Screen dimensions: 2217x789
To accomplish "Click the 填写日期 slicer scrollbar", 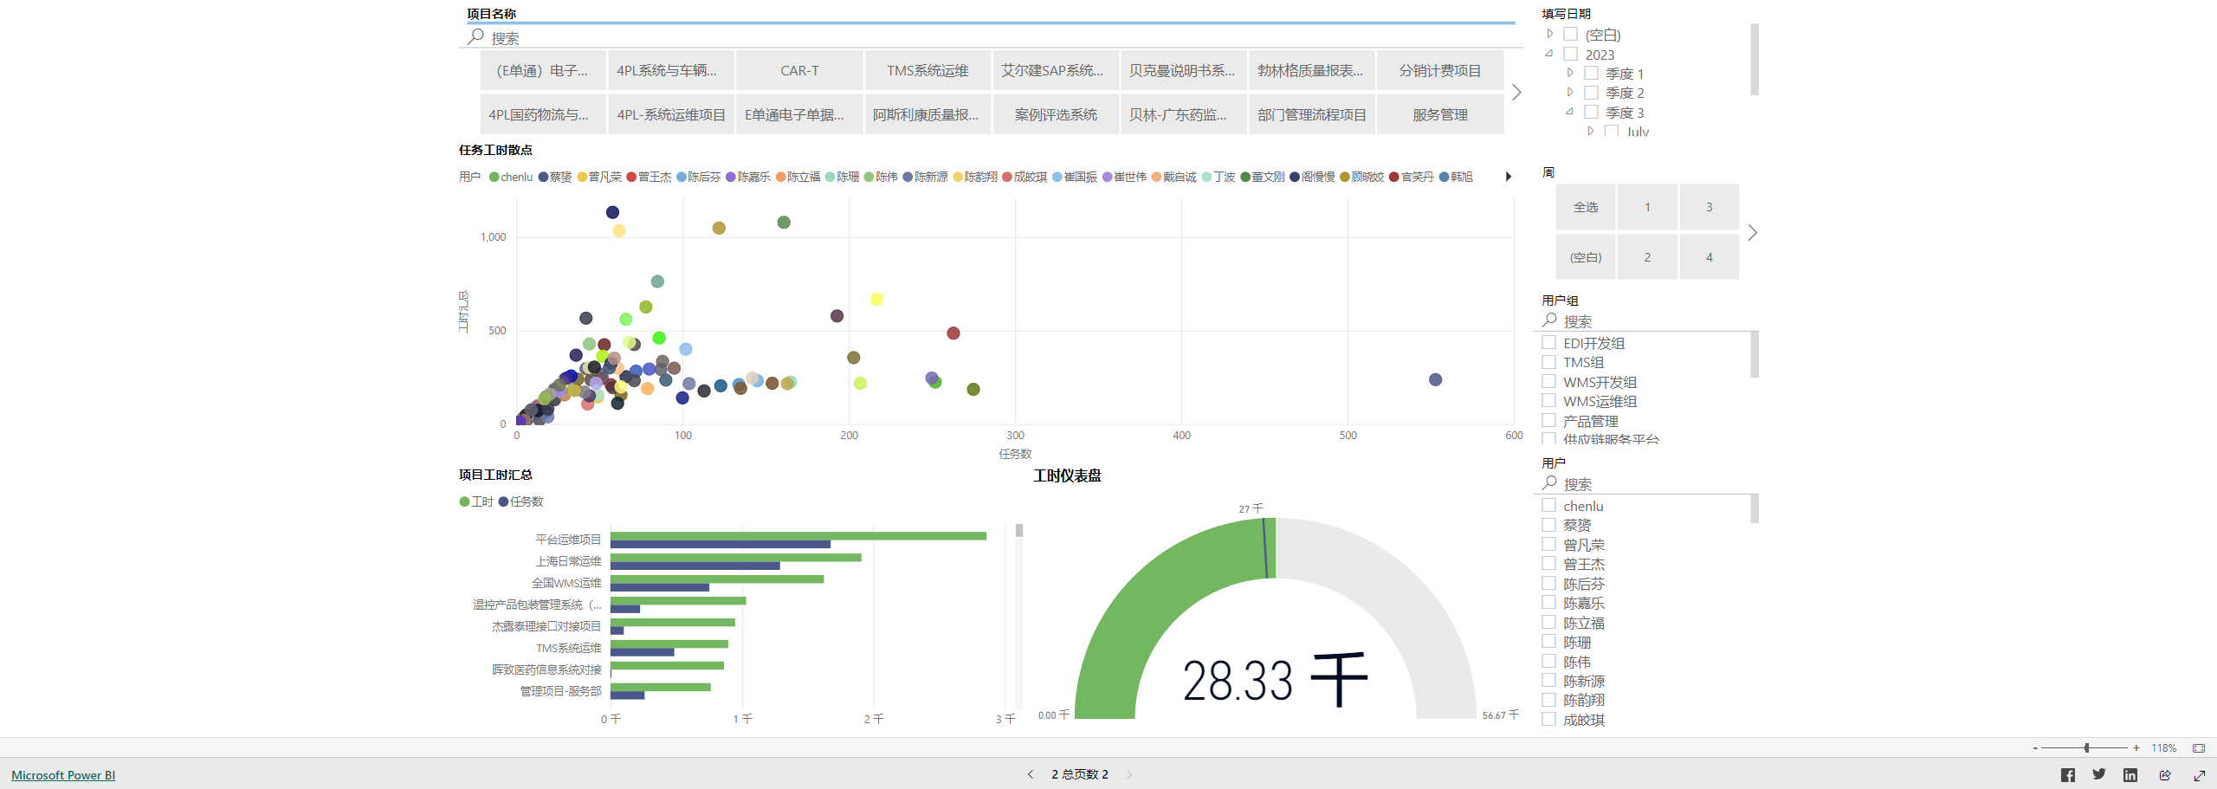I will [x=1755, y=59].
